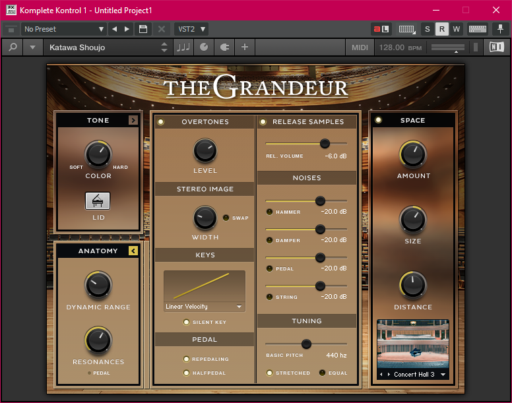This screenshot has width=512, height=403.
Task: Toggle the Overtones power switch
Action: point(160,122)
